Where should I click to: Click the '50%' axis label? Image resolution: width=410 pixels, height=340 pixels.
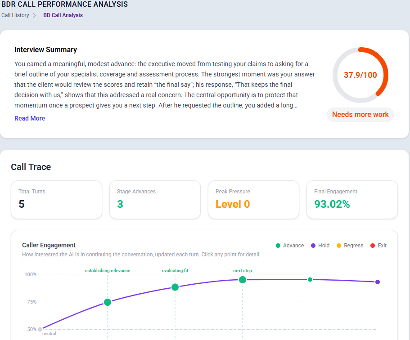click(32, 329)
